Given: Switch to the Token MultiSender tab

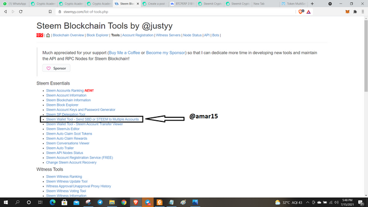Looking at the screenshot, I should click(x=294, y=4).
